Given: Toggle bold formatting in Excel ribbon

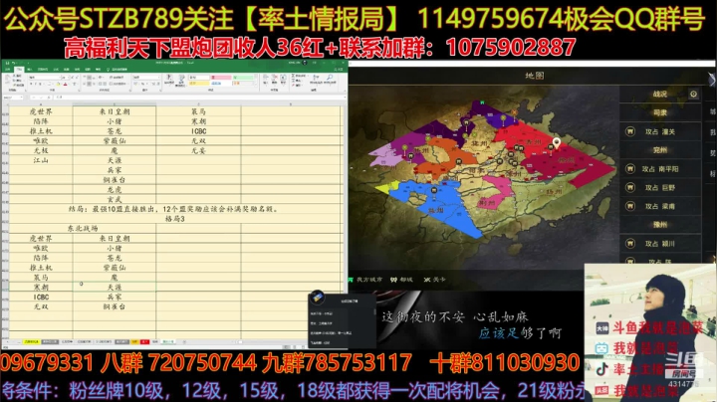Looking at the screenshot, I should pos(31,84).
